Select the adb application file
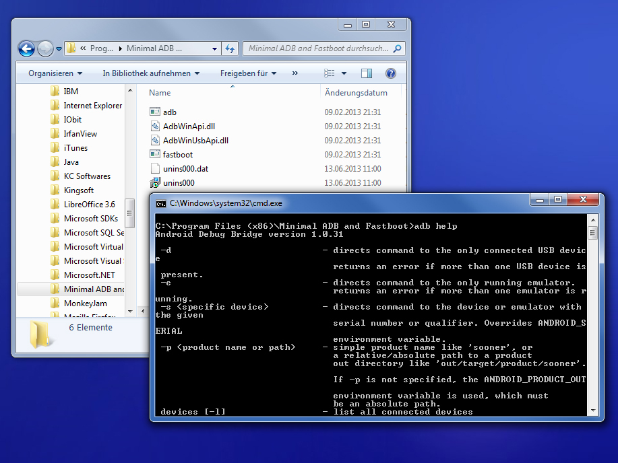 click(169, 112)
